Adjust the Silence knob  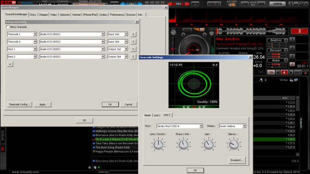(234, 145)
